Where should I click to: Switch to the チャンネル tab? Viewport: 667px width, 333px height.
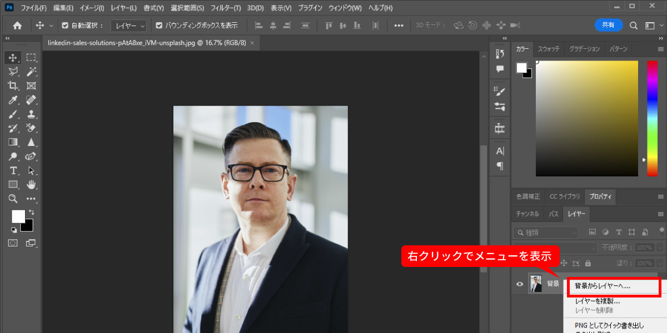pos(527,214)
